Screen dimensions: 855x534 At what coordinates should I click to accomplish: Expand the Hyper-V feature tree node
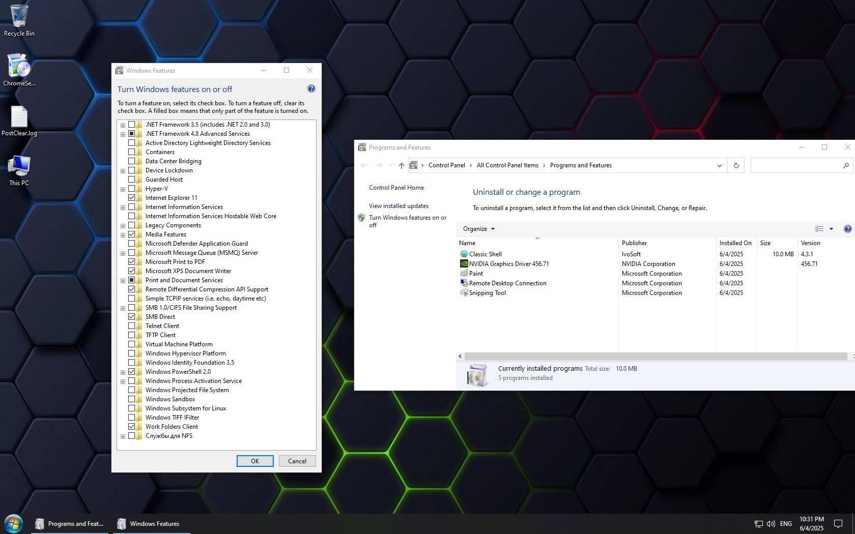(x=123, y=189)
